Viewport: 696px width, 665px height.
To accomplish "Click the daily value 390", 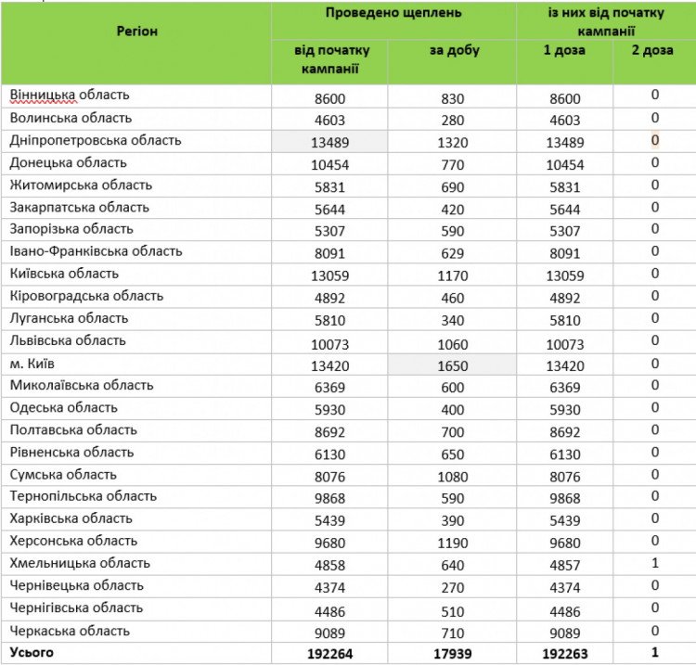I will (x=452, y=521).
